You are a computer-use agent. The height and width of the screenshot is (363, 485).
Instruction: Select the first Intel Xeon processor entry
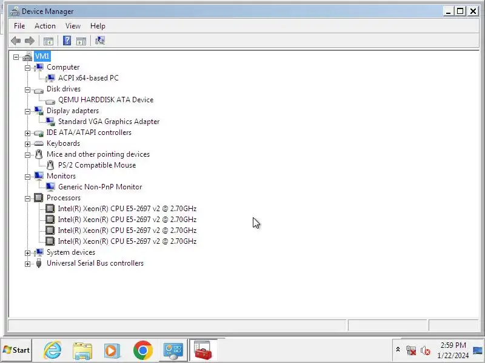click(127, 209)
